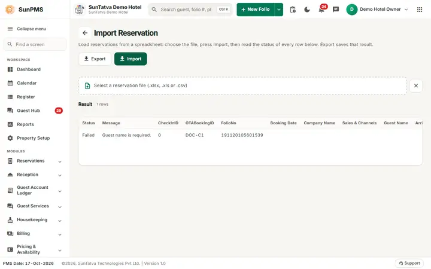Expand the Reception module chevron
431x269 pixels.
click(x=60, y=175)
